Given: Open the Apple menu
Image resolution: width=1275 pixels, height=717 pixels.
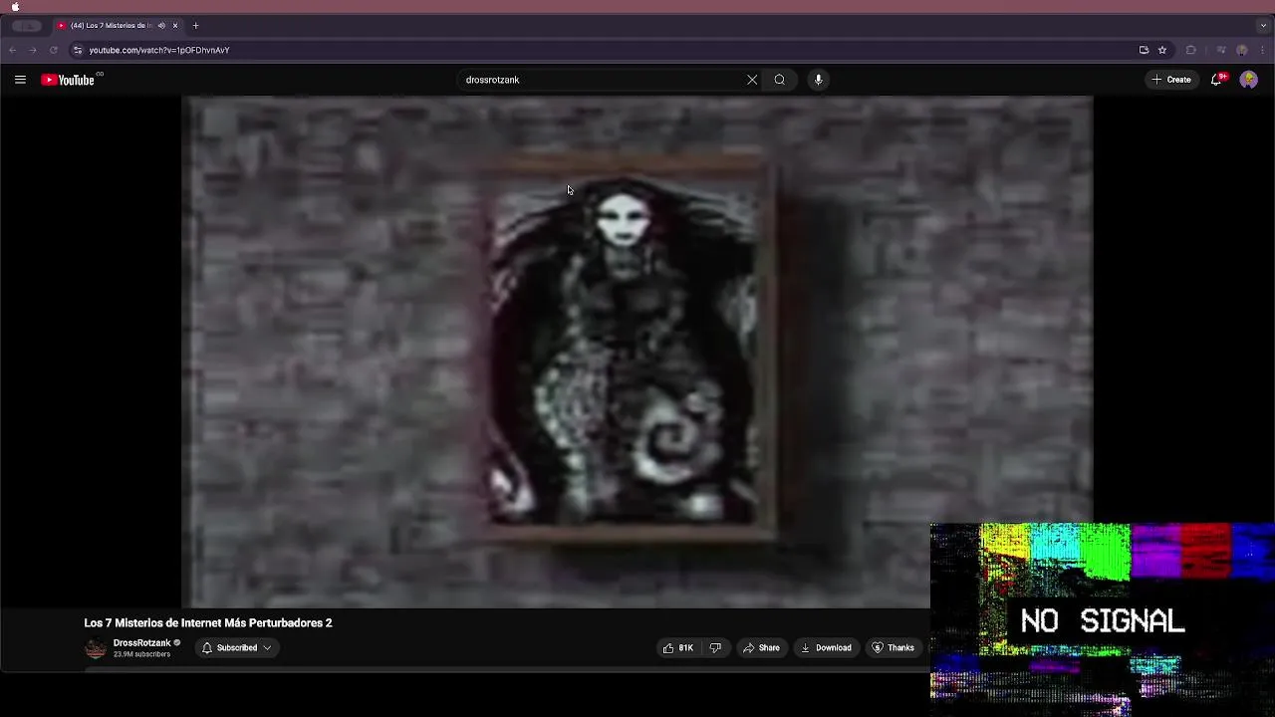Looking at the screenshot, I should tap(15, 6).
